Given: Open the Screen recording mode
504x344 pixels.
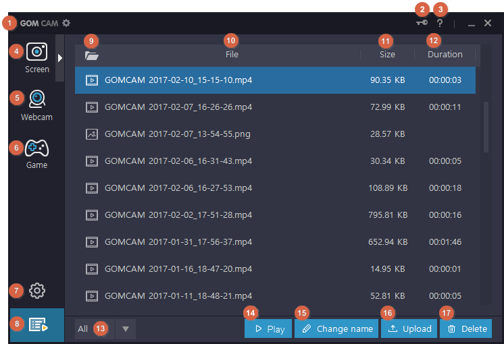Looking at the screenshot, I should point(37,58).
